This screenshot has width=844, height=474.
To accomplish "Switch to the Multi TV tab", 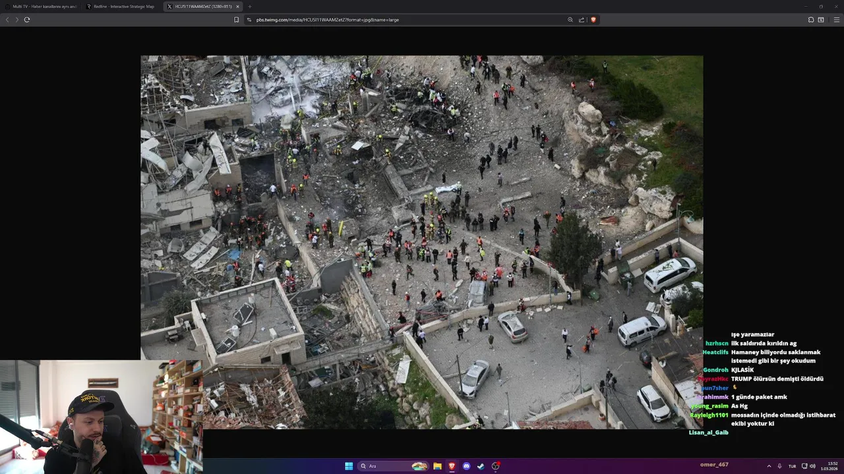I will [x=41, y=7].
